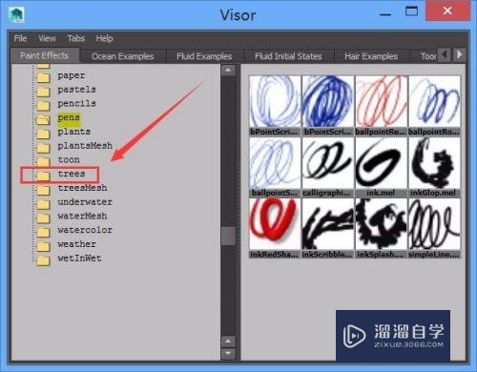
Task: Select the red ballpointRe brush thumbnail
Action: (381, 101)
